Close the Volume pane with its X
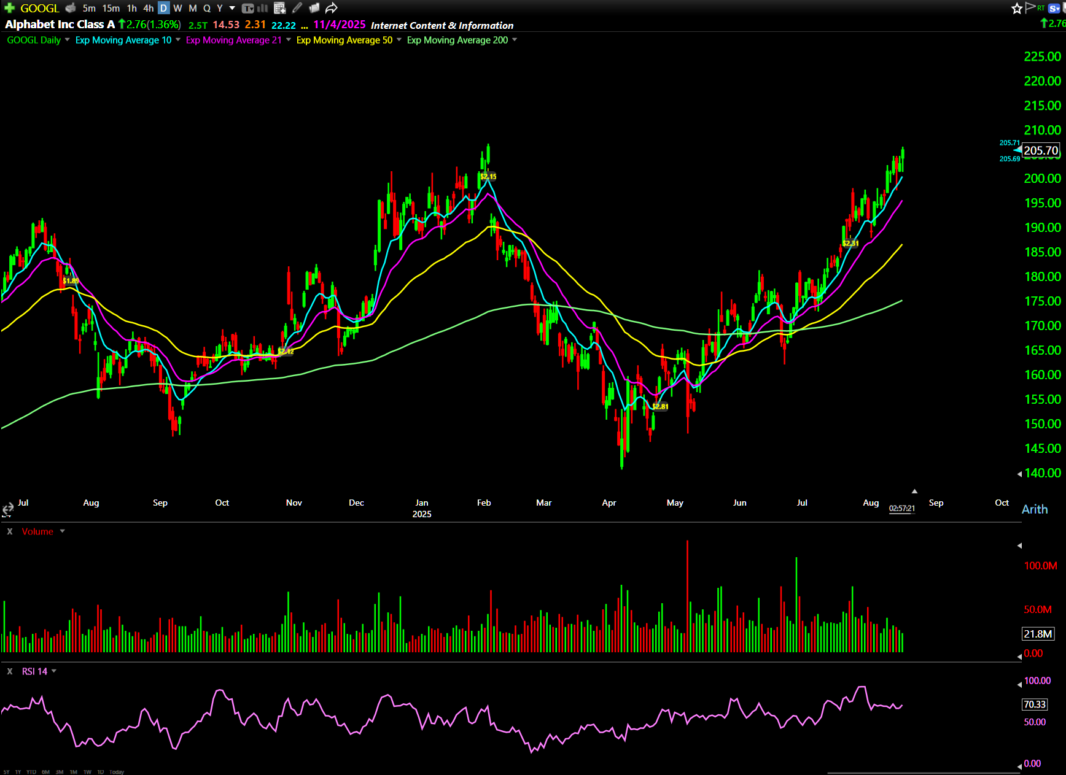This screenshot has width=1066, height=775. (x=10, y=531)
